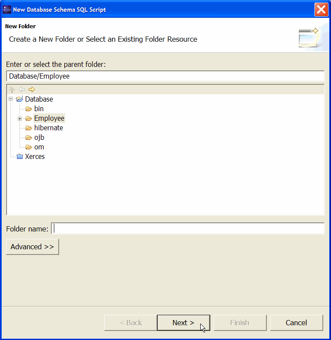Click the Next > button

point(183,323)
